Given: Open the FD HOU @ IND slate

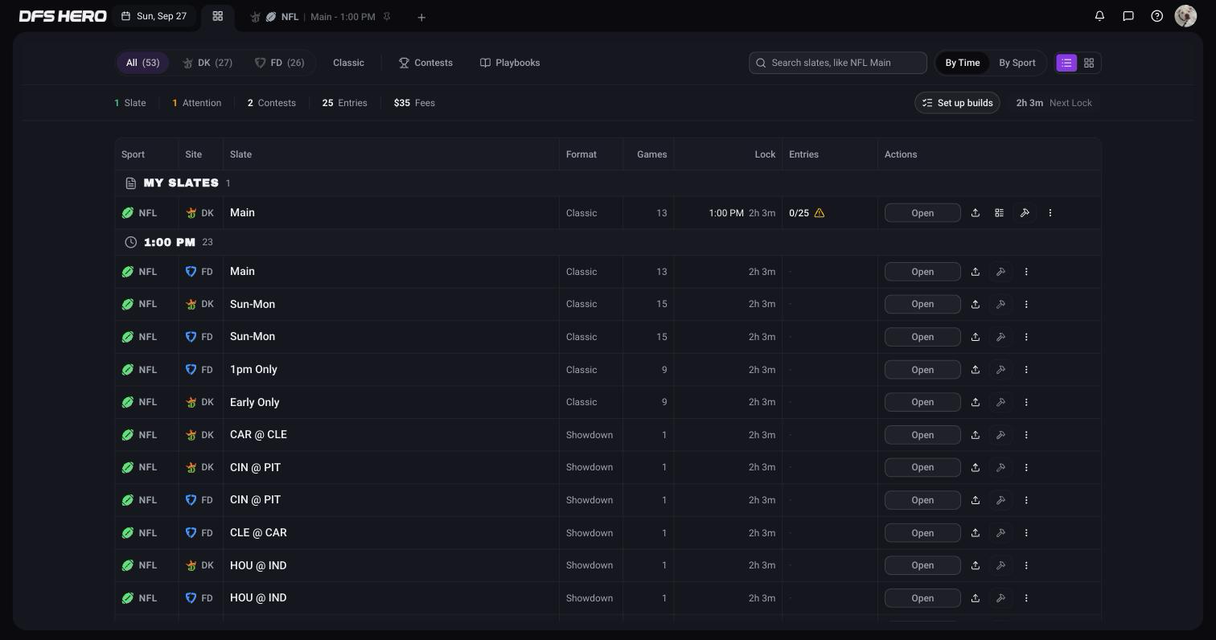Looking at the screenshot, I should (x=922, y=598).
